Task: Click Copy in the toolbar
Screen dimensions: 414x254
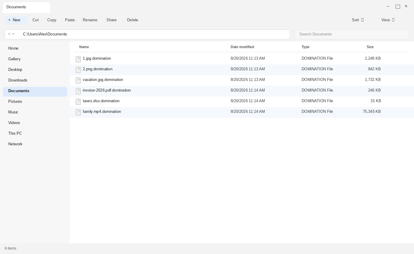Action: tap(52, 20)
